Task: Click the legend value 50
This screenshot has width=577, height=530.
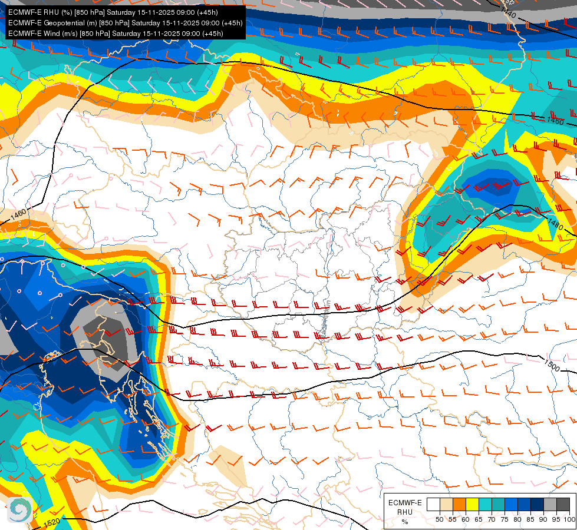Action: (x=439, y=519)
